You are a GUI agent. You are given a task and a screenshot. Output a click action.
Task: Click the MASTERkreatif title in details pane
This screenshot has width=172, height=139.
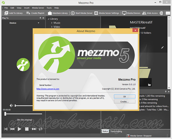tap(141, 22)
